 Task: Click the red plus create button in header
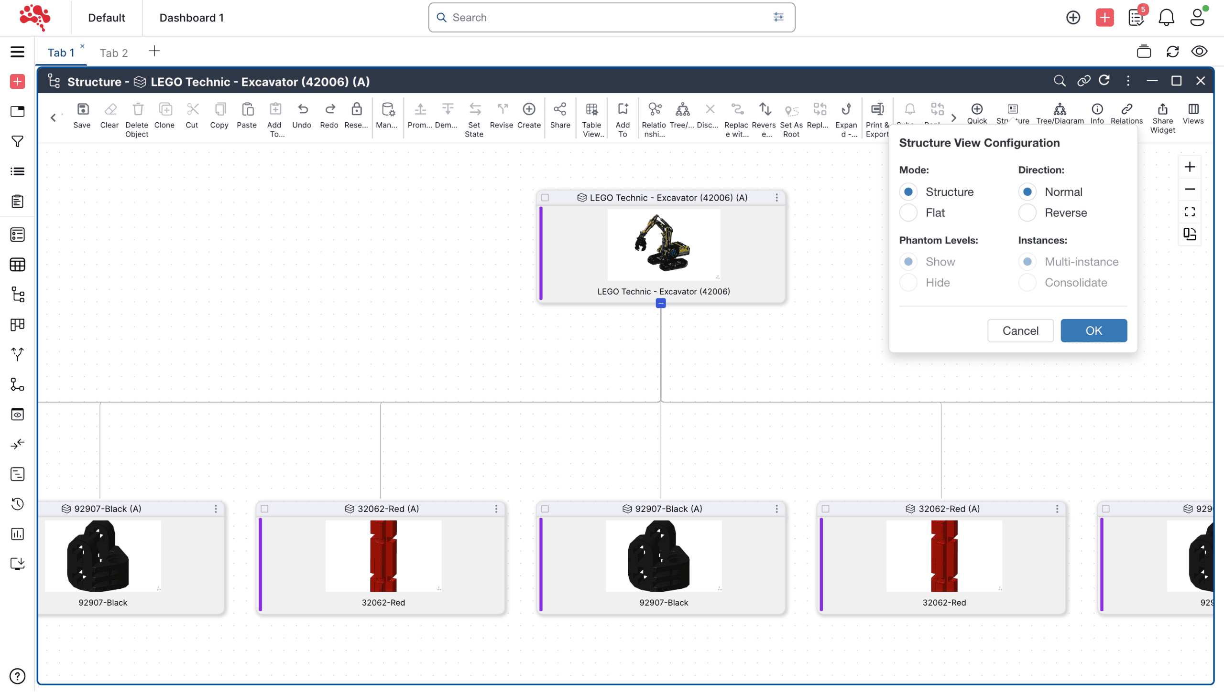[x=1105, y=18]
